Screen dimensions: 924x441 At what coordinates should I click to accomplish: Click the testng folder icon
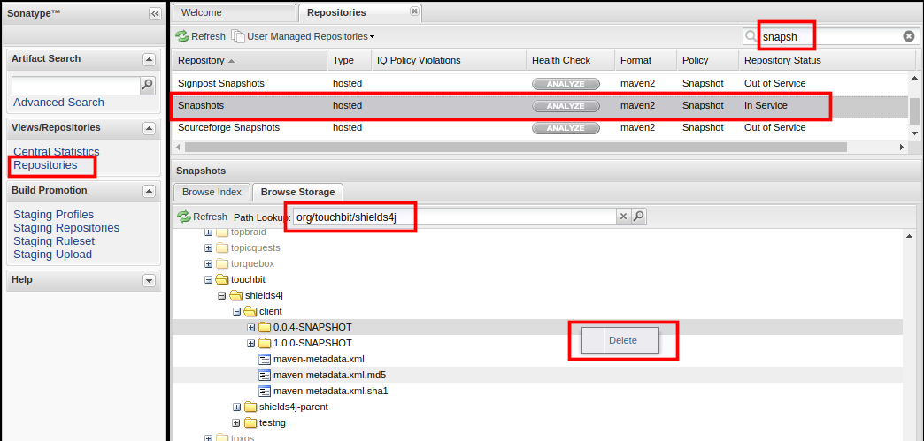coord(250,422)
